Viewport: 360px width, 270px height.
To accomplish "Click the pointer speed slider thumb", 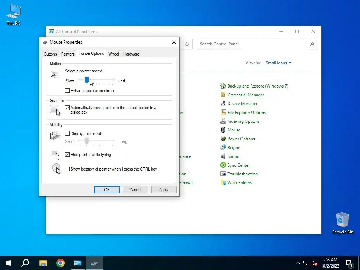I will pos(86,80).
